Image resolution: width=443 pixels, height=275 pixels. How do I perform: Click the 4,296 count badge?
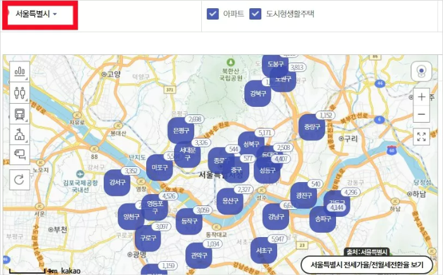pos(351,192)
